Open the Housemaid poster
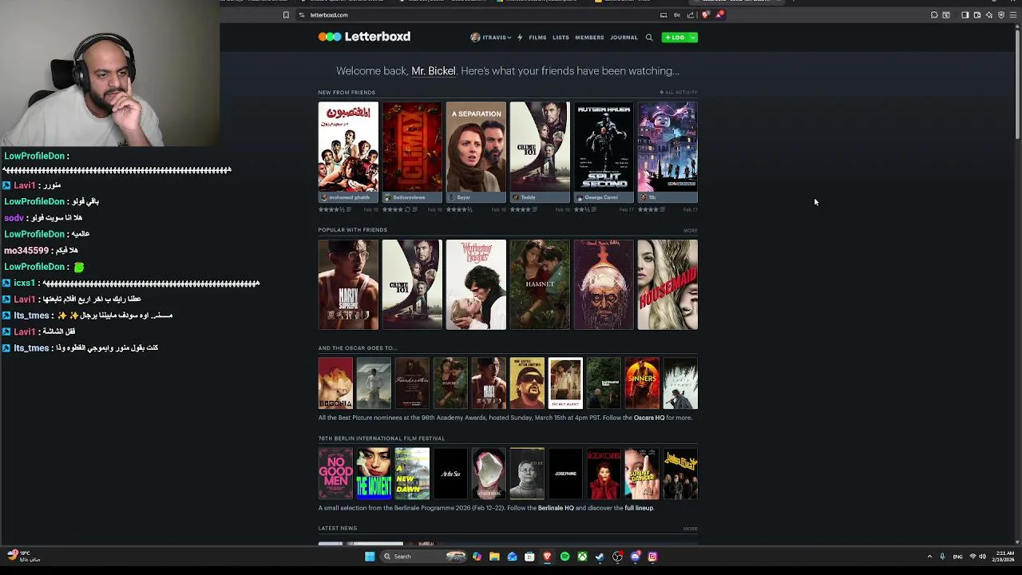The height and width of the screenshot is (575, 1022). [x=667, y=284]
